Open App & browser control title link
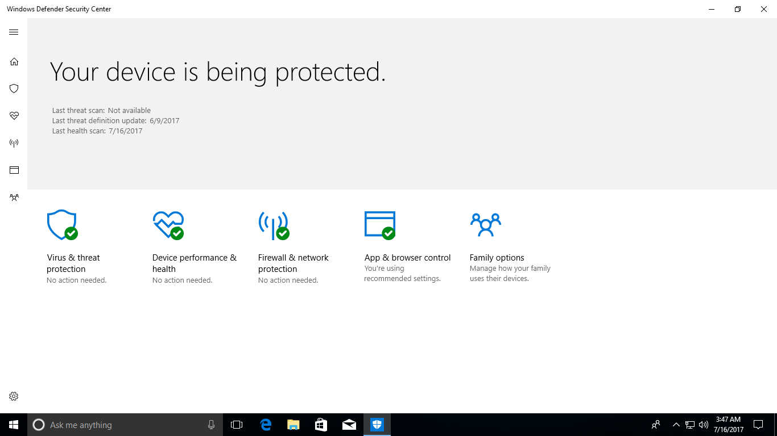Screen dimensions: 777x436 pos(407,258)
